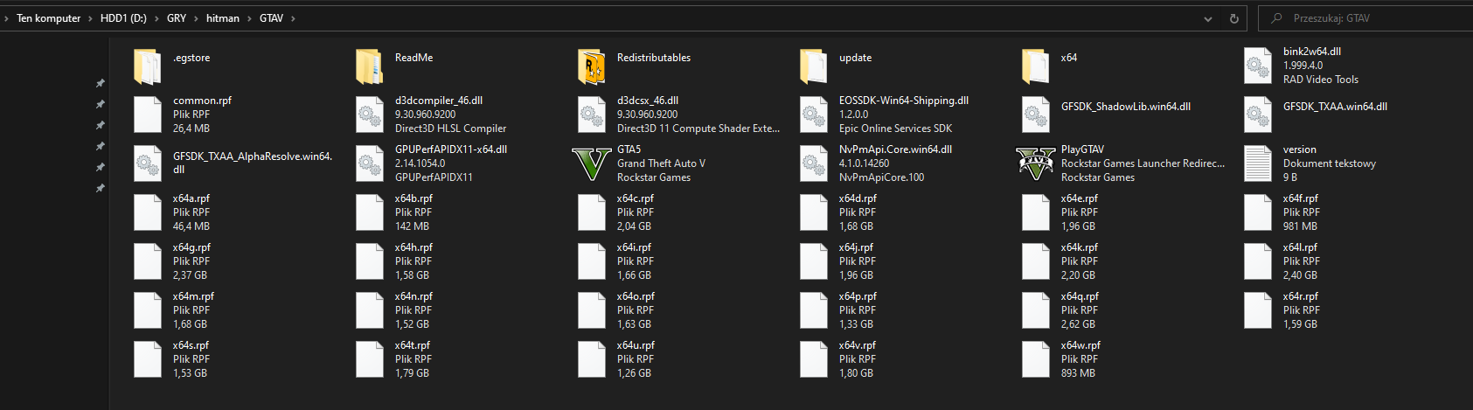The image size is (1473, 410).
Task: Navigate to HDD1 (D:) breadcrumb
Action: coord(123,18)
